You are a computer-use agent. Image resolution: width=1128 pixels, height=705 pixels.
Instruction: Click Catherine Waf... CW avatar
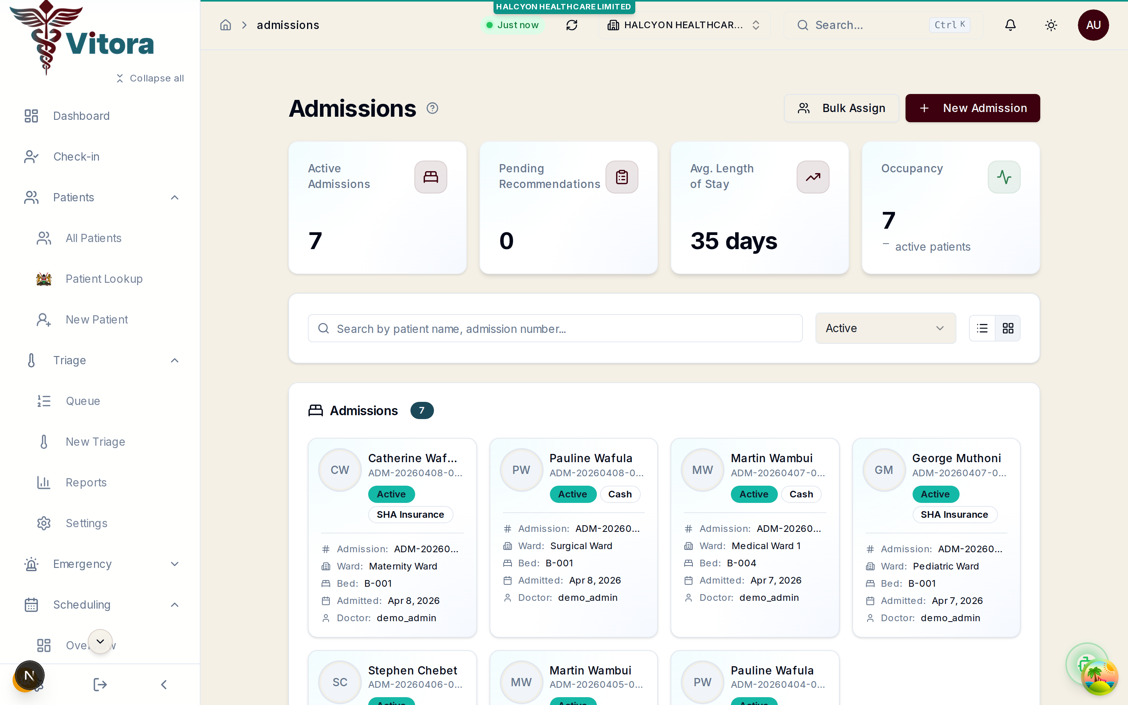(x=340, y=470)
